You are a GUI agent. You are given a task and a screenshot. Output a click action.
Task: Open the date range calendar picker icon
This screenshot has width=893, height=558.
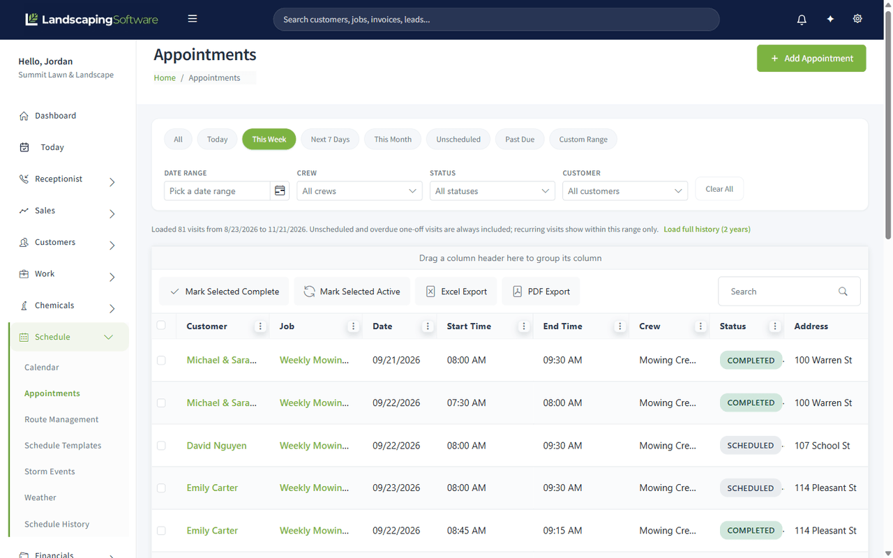click(x=280, y=190)
